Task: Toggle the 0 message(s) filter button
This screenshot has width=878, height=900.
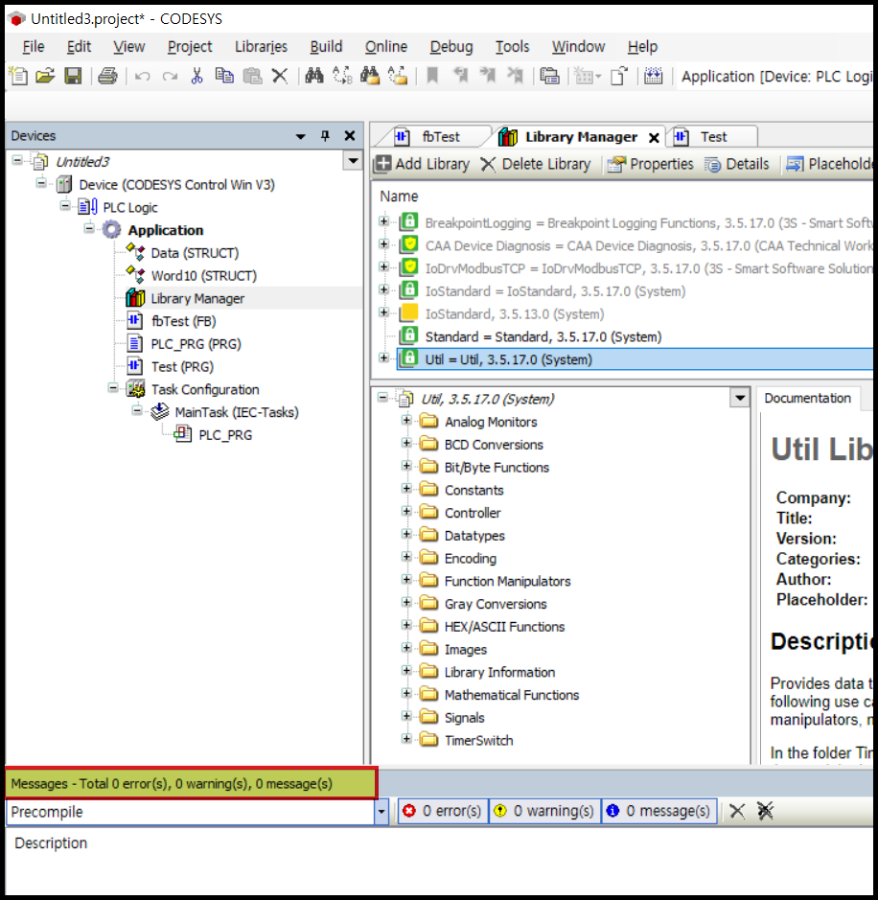Action: tap(659, 811)
